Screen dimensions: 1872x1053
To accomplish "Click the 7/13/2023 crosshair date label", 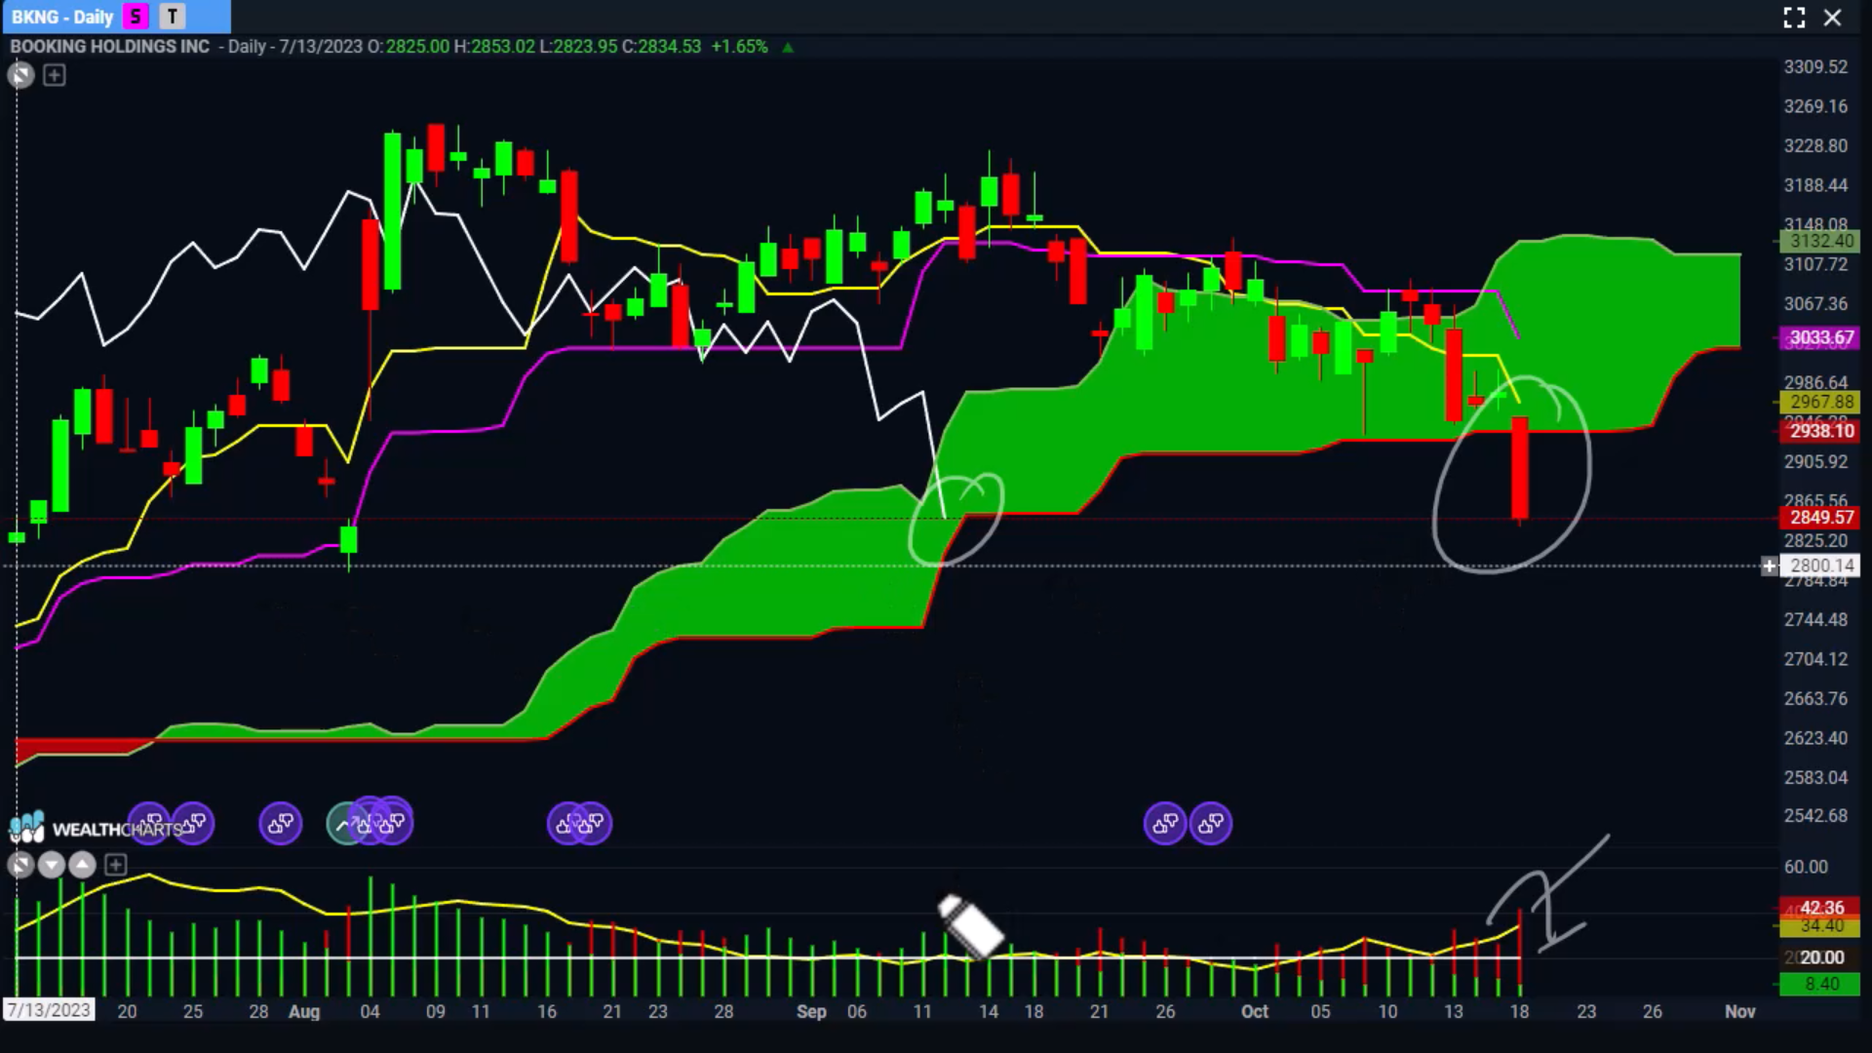I will pos(50,1010).
